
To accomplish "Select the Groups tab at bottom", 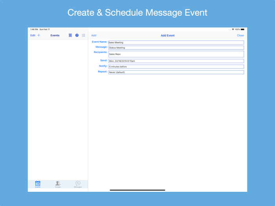I will pyautogui.click(x=58, y=184).
